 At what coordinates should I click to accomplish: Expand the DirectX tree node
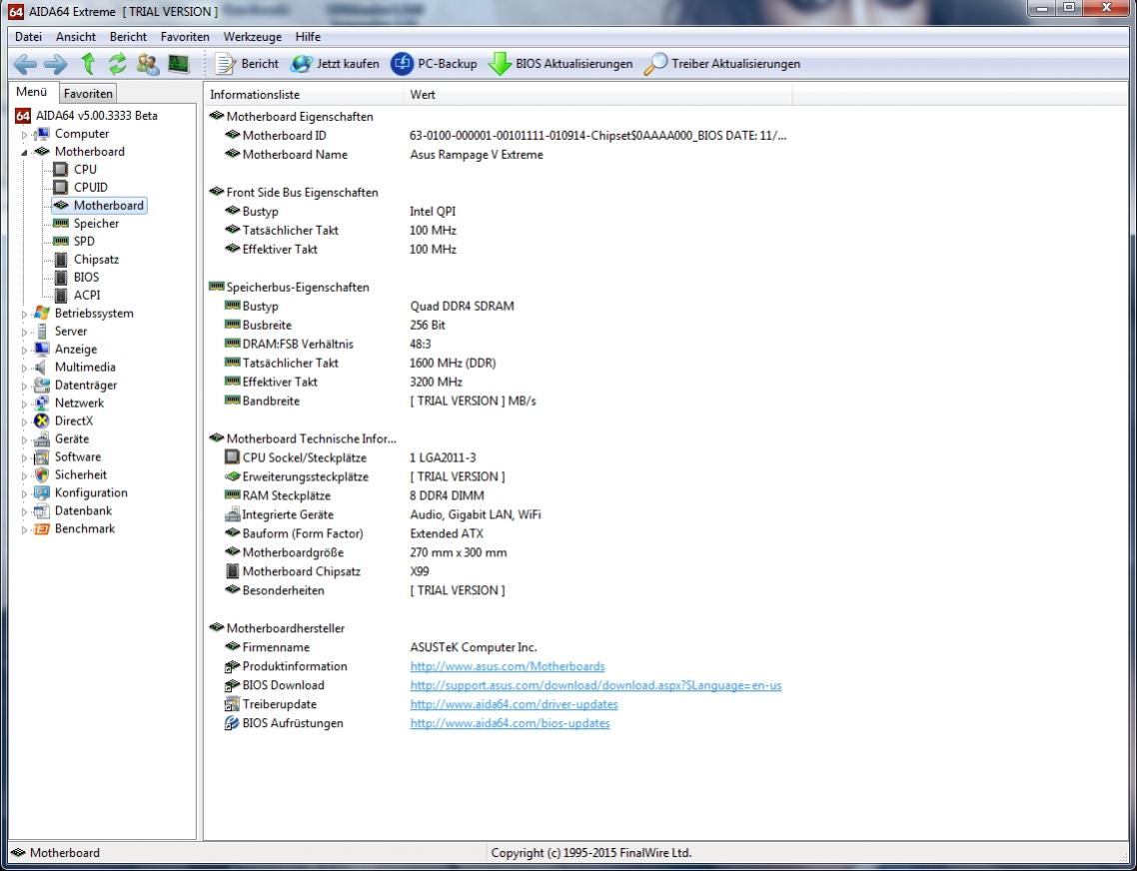pos(24,422)
